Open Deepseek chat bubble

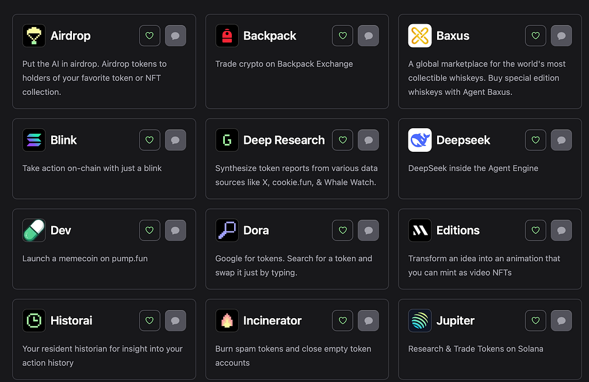561,140
